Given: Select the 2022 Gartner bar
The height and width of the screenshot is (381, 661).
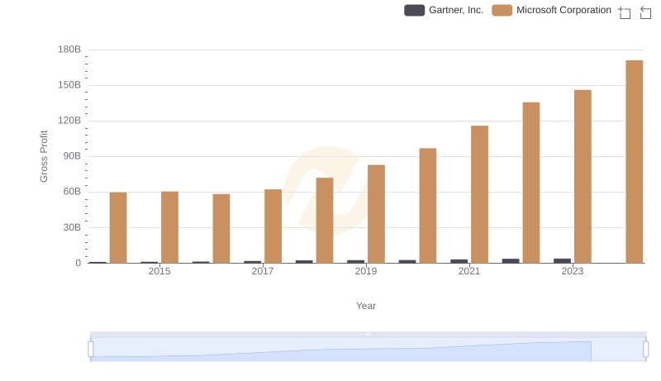Looking at the screenshot, I should (x=511, y=261).
